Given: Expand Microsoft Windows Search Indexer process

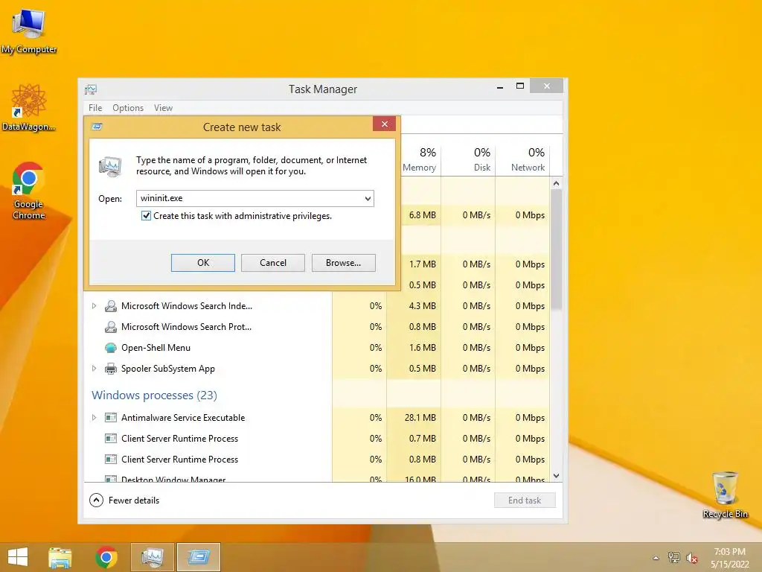Looking at the screenshot, I should (94, 306).
